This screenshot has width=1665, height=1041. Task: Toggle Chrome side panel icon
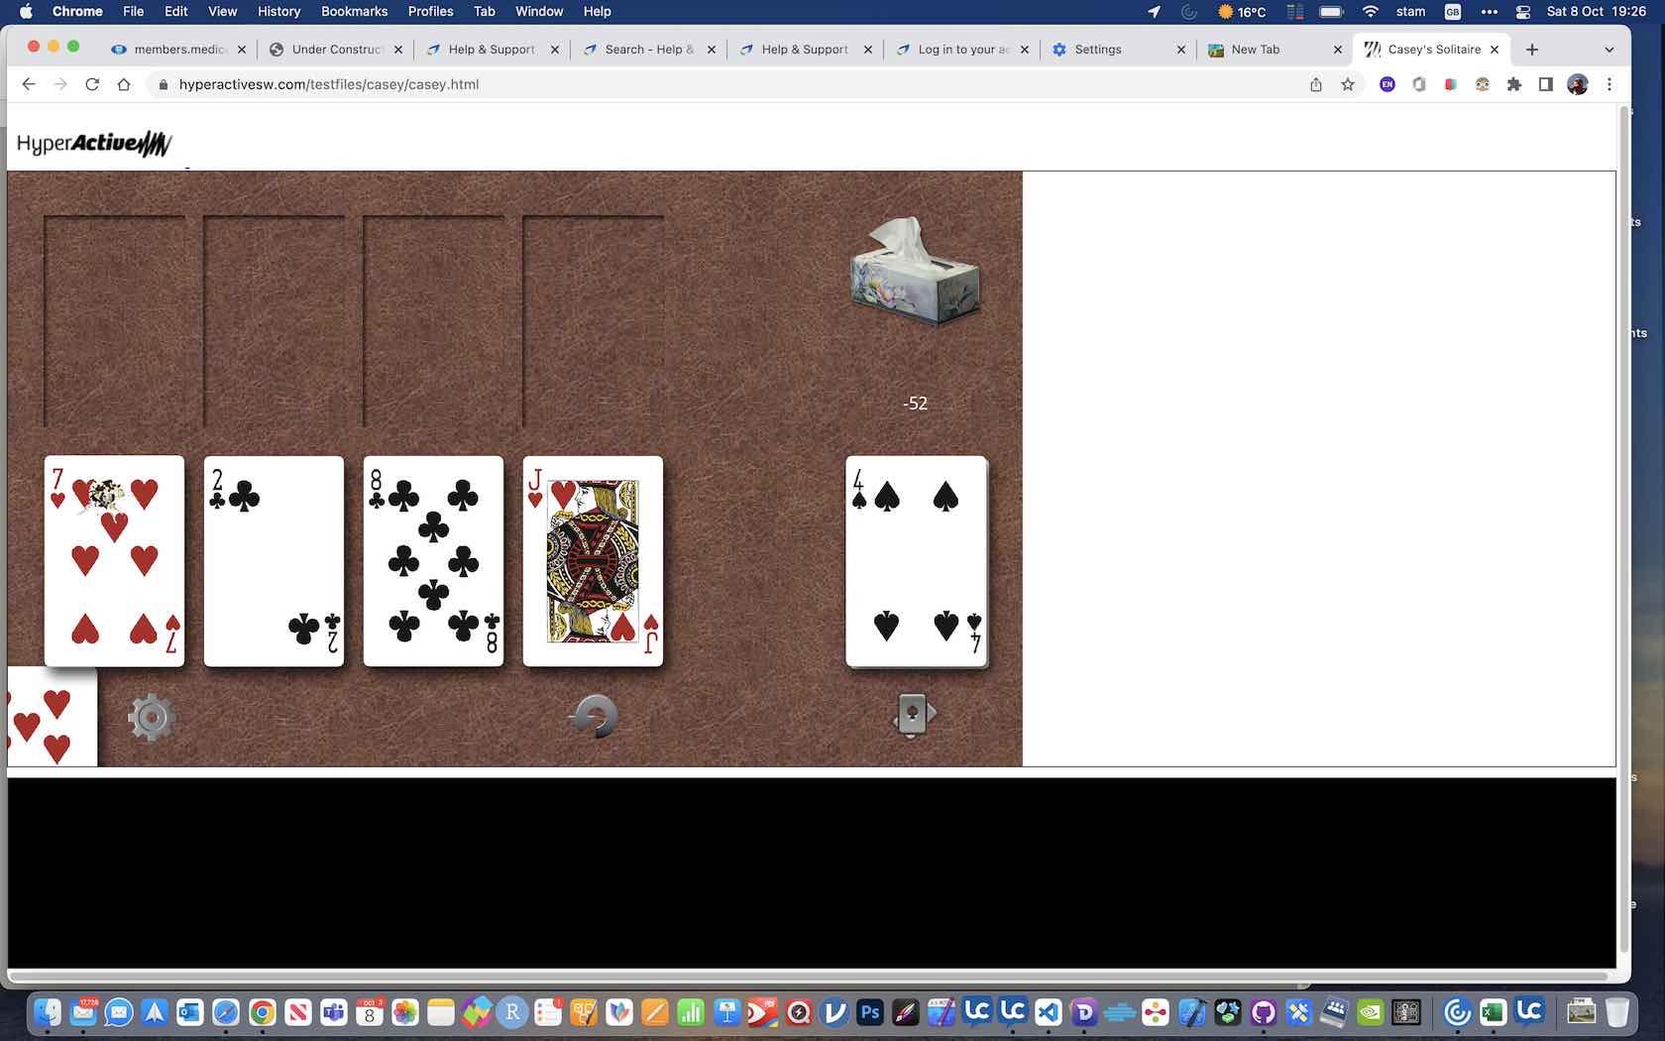(x=1545, y=84)
